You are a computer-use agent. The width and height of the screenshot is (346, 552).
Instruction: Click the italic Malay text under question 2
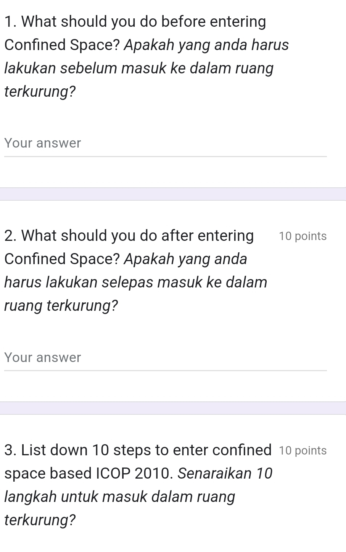point(135,282)
